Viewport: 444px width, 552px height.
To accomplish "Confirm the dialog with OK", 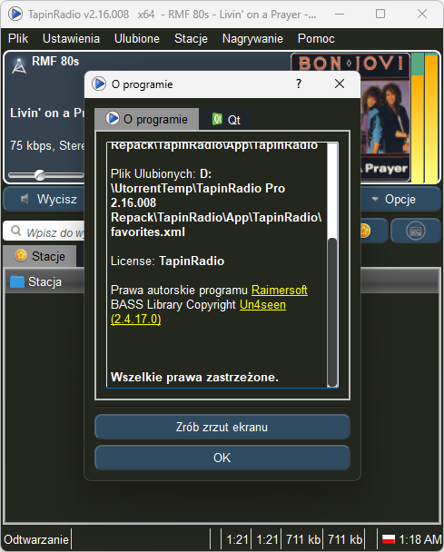I will [222, 458].
